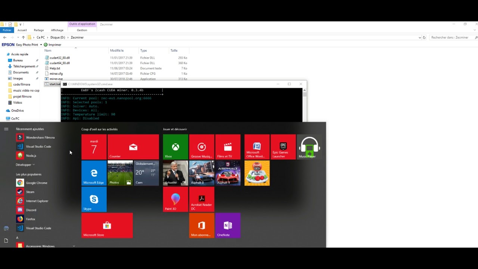The height and width of the screenshot is (269, 478).
Task: Click the Rechercher dans Zecminer search box
Action: 453,37
